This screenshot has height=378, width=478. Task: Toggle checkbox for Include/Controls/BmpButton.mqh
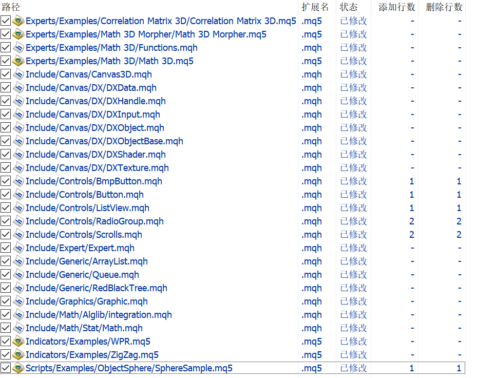6,181
